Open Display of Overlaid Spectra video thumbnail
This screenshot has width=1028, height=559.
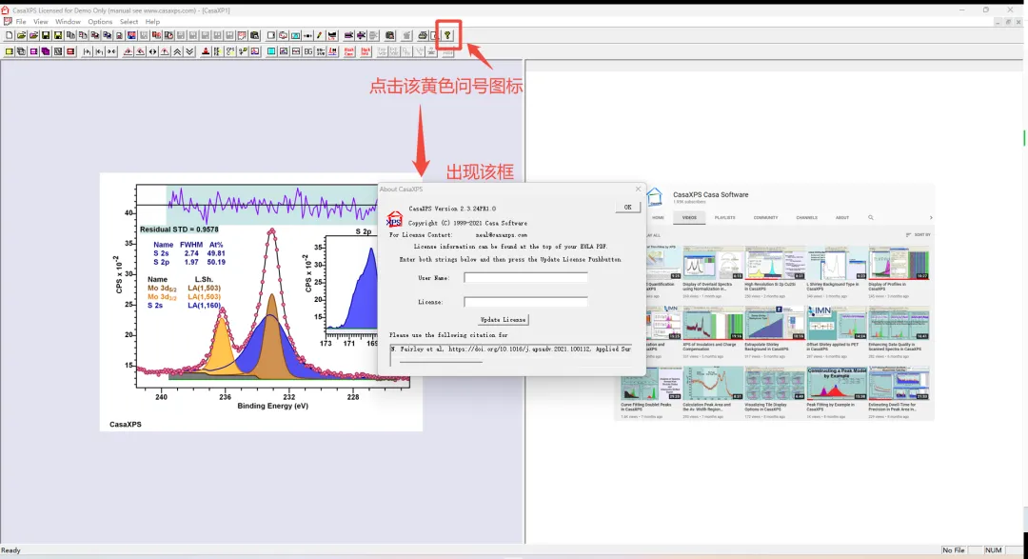click(x=712, y=263)
